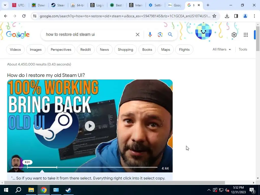Click the vertical page scrollbar
This screenshot has width=260, height=195.
tap(257, 39)
